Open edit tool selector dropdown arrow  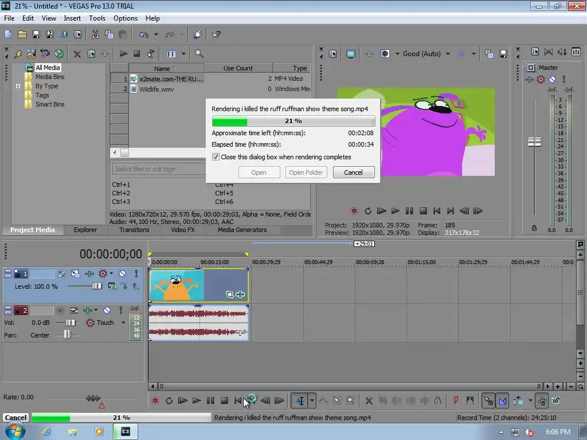(x=312, y=400)
